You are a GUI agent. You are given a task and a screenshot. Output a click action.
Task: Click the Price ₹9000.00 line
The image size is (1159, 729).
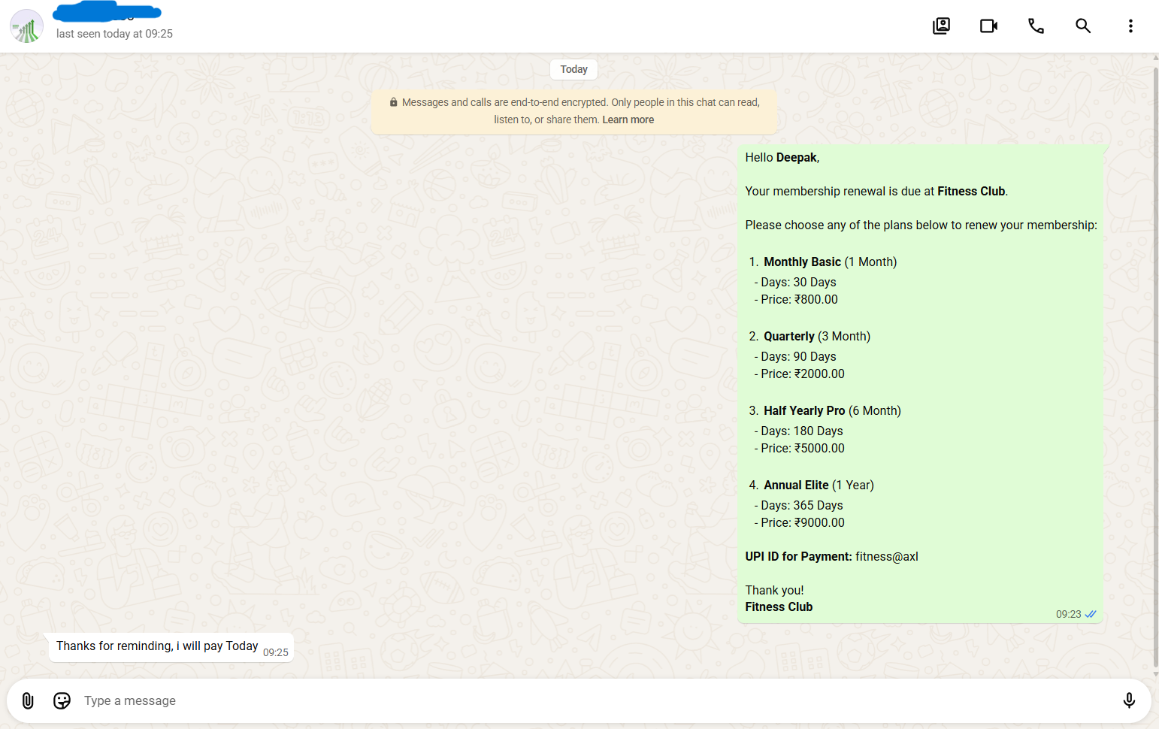[x=799, y=522]
